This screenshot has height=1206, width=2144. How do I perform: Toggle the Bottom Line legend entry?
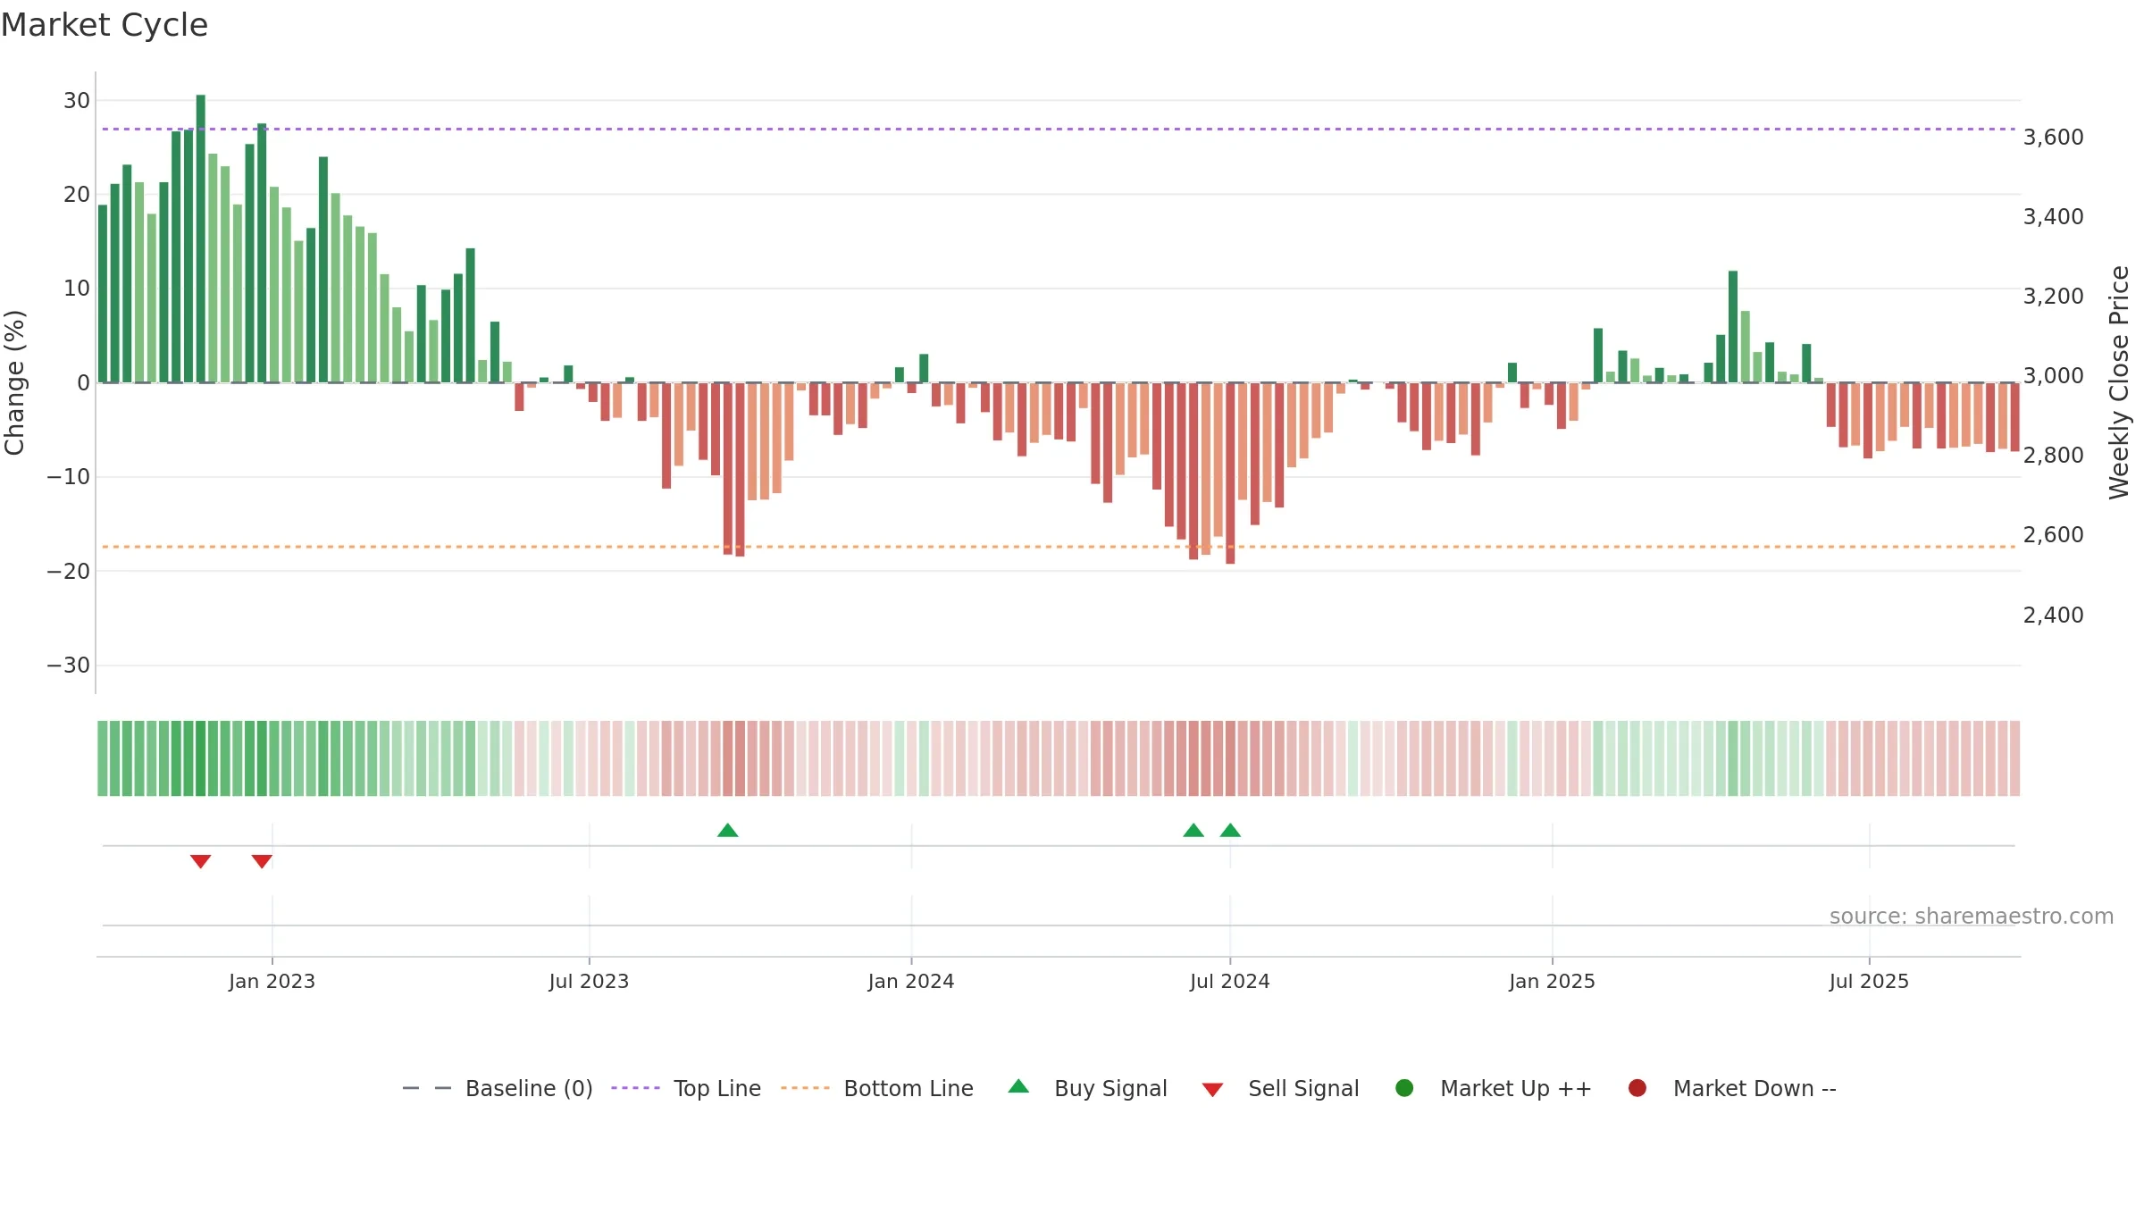(877, 1088)
